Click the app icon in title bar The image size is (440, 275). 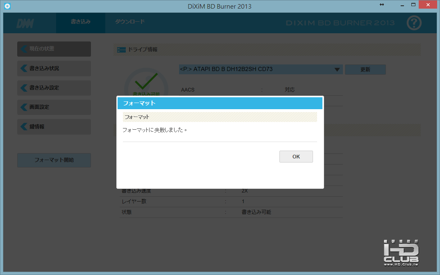pyautogui.click(x=7, y=6)
